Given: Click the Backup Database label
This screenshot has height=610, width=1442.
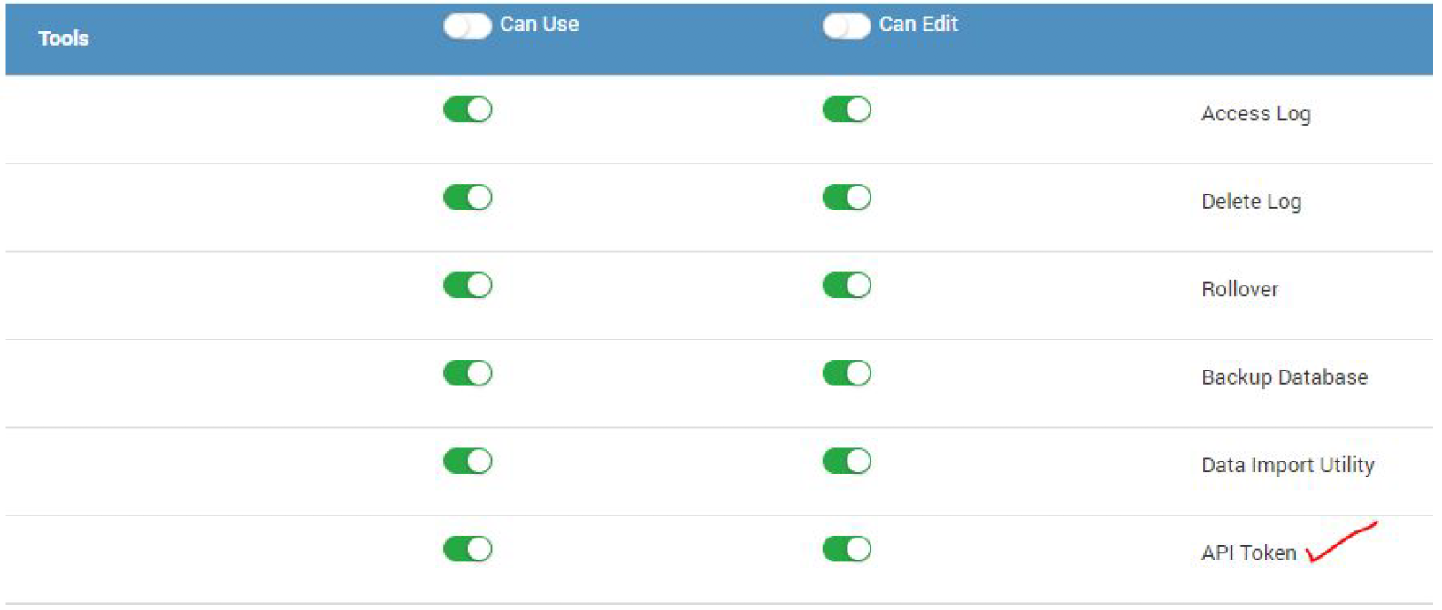Looking at the screenshot, I should pyautogui.click(x=1284, y=377).
